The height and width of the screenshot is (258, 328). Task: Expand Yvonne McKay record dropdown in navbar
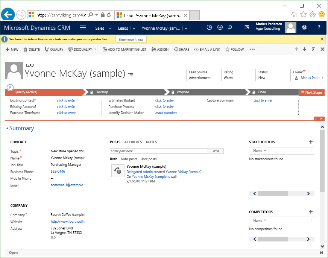click(186, 29)
